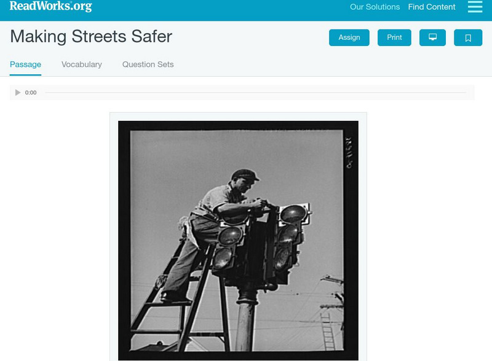492x361 pixels.
Task: Select the Passage tab
Action: [25, 64]
